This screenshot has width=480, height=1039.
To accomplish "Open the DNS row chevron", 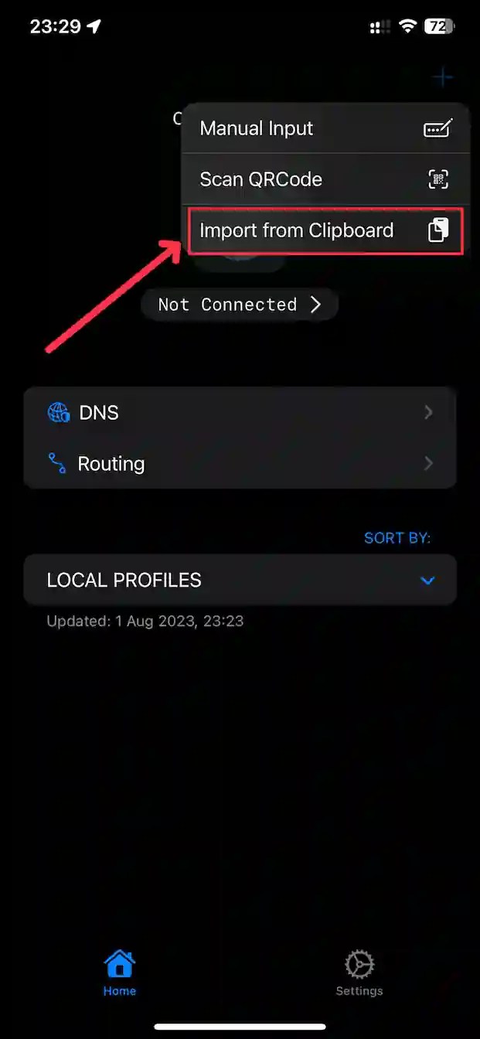I will tap(429, 413).
